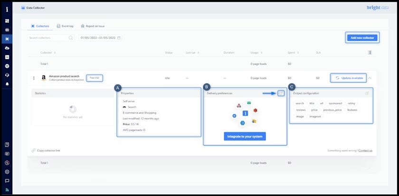Click the Bright Data 'i' logo in sidebar
Viewport: 399px width, 196px height.
coord(7,9)
